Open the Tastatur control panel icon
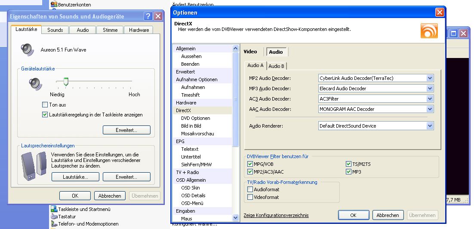Screen dimensions: 474x229 [54, 217]
